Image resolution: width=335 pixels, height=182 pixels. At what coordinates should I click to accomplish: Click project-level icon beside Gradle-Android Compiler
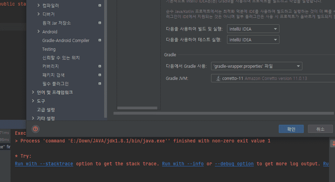(100, 40)
